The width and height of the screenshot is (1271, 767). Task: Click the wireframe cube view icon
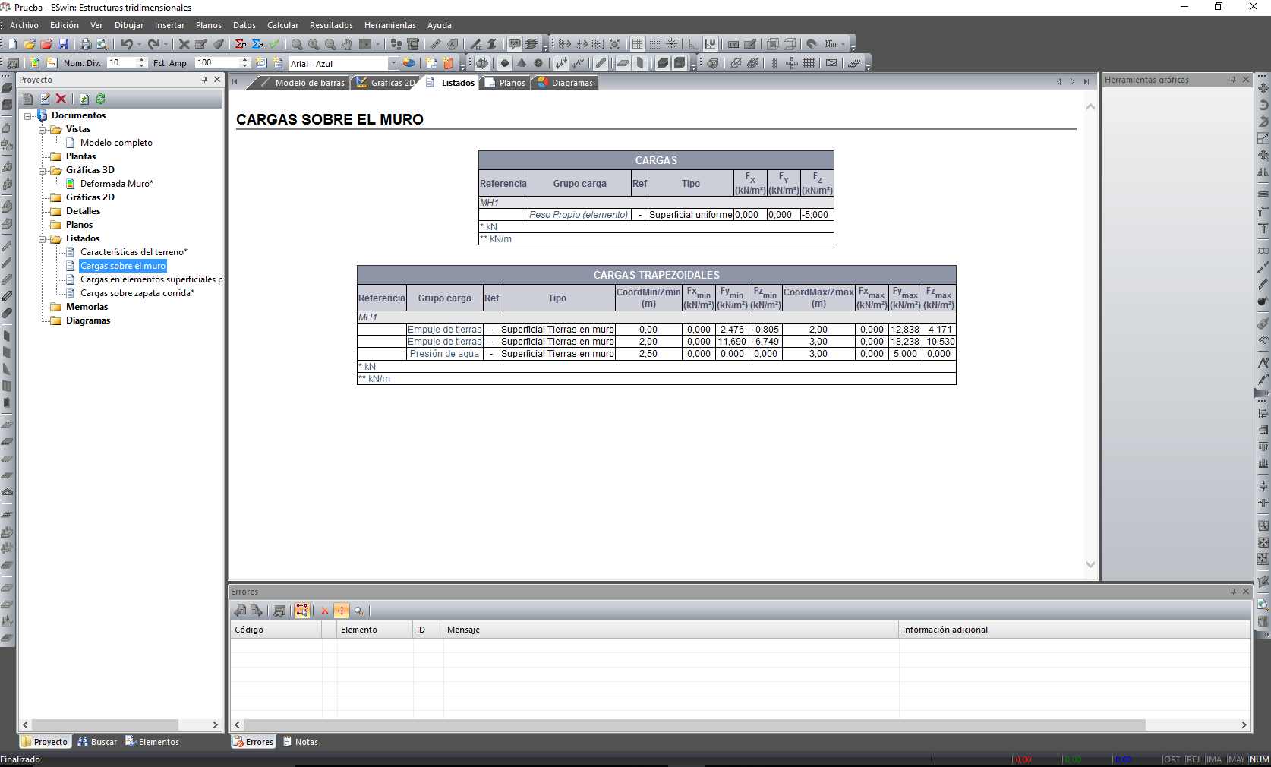(x=790, y=44)
